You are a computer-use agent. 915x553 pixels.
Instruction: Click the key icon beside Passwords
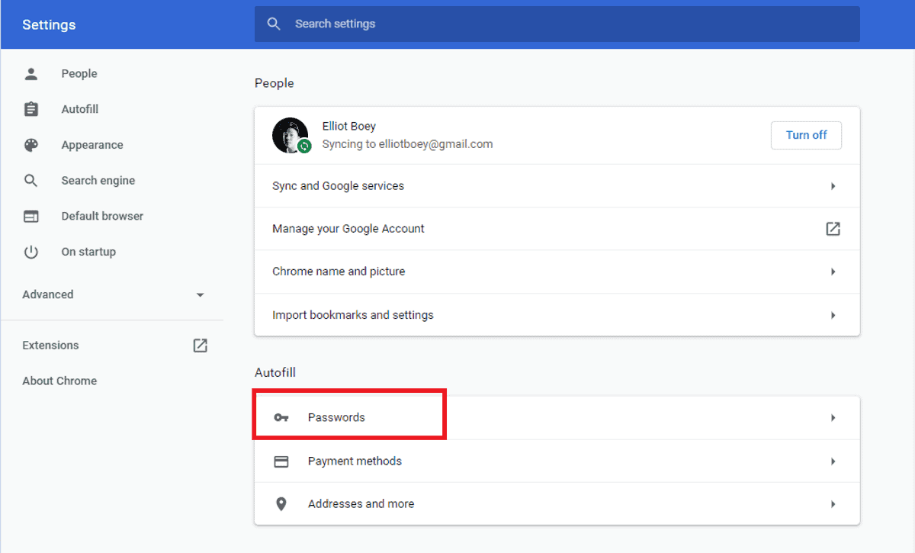pyautogui.click(x=281, y=417)
